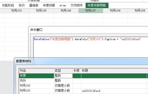Click the 标题 header in structure table
This screenshot has height=94, width=148.
pos(114,71)
